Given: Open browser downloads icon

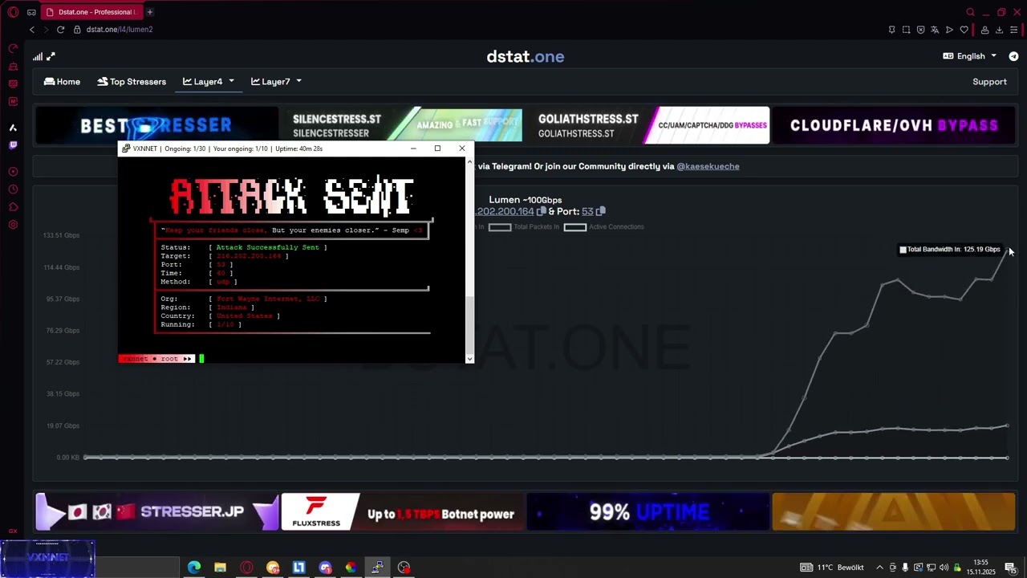Looking at the screenshot, I should tap(999, 30).
